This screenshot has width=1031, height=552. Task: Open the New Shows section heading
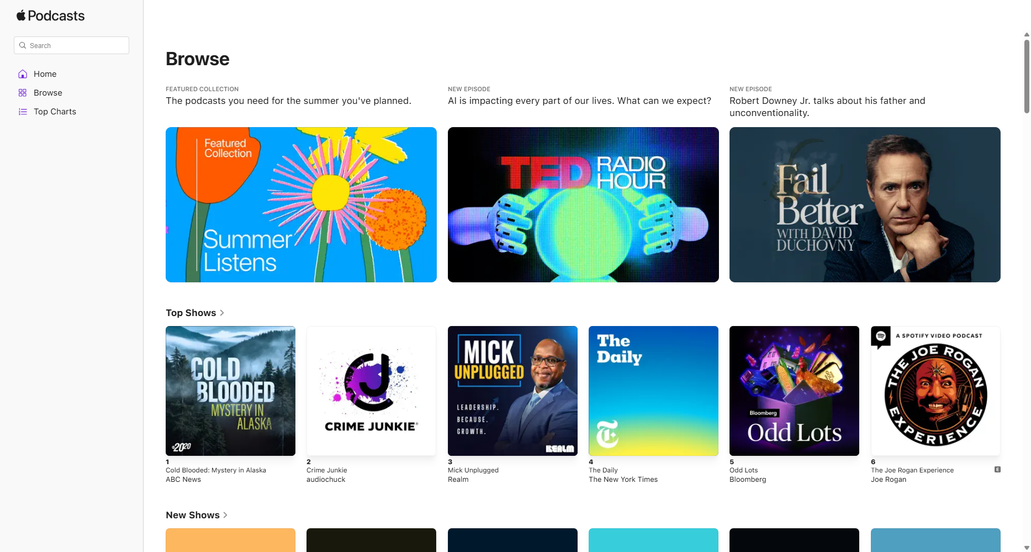coord(193,515)
